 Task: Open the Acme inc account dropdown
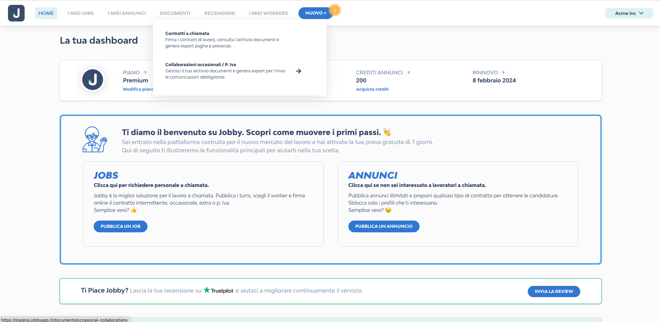pos(629,13)
